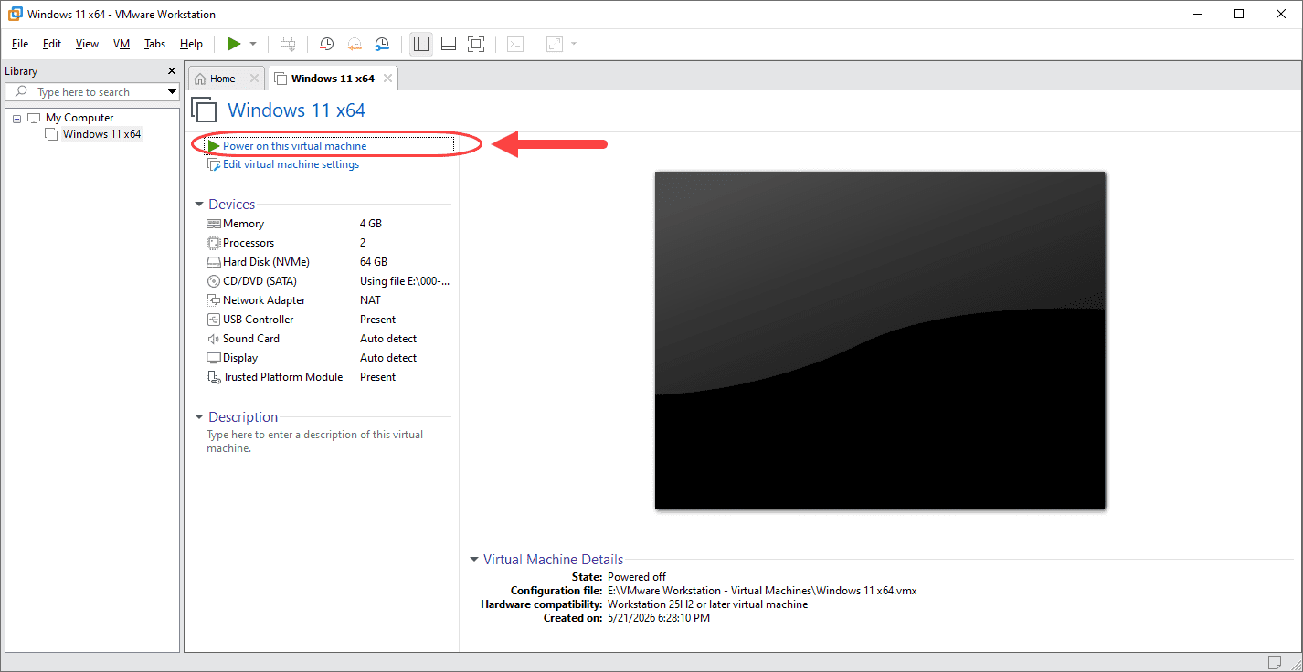
Task: Click the USB Controller device icon
Action: tap(214, 320)
